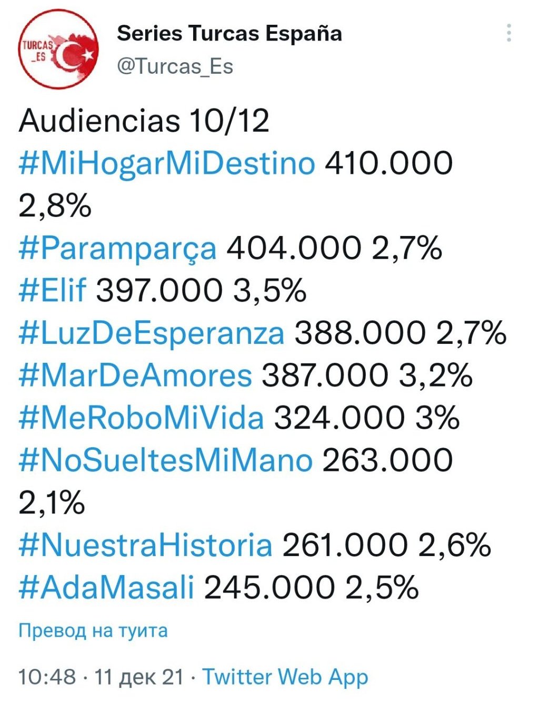
Task: Click the 10:48 · 11 дек 21 timestamp
Action: (x=101, y=677)
